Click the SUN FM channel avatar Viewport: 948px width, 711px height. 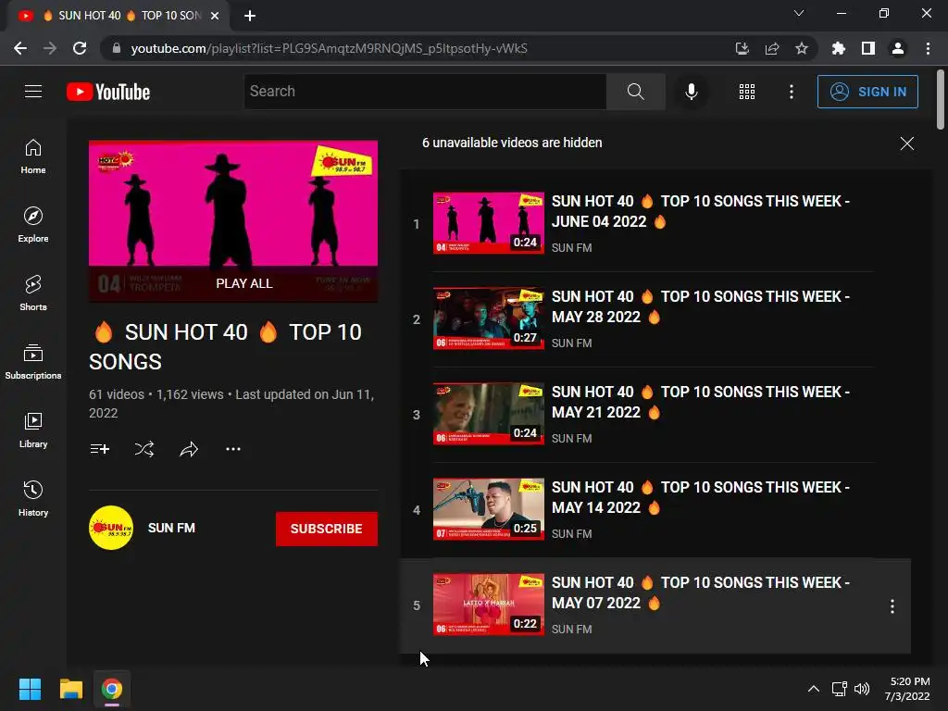click(x=111, y=528)
